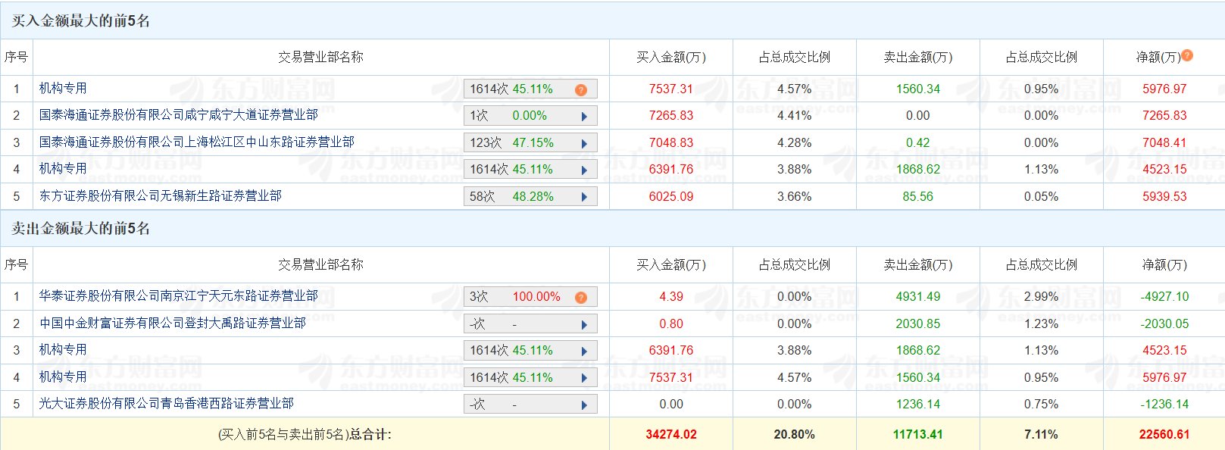Expand details arrow for 东方证券 无锡新生路 row
This screenshot has height=450, width=1225.
pos(584,198)
